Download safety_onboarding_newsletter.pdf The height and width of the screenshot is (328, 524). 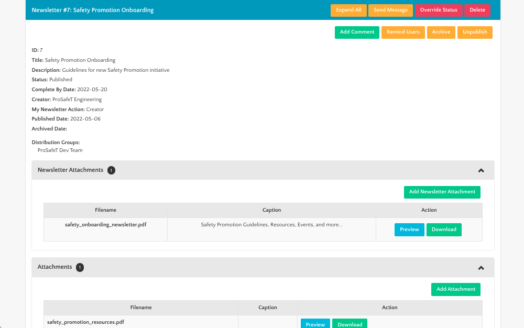444,229
